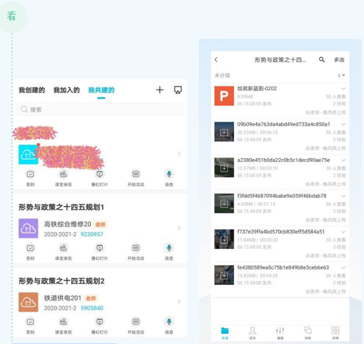The height and width of the screenshot is (344, 364).
Task: Open video thumbnail of f737e39ffa4bd570cb830eff5d584a51
Action: point(224,239)
